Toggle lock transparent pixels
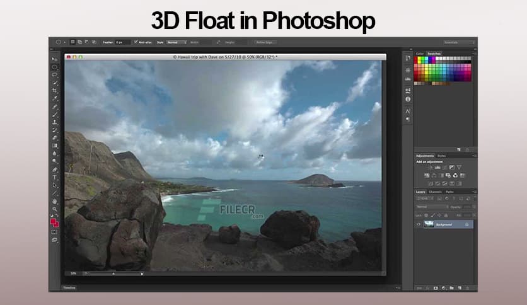This screenshot has width=527, height=305. [426, 215]
